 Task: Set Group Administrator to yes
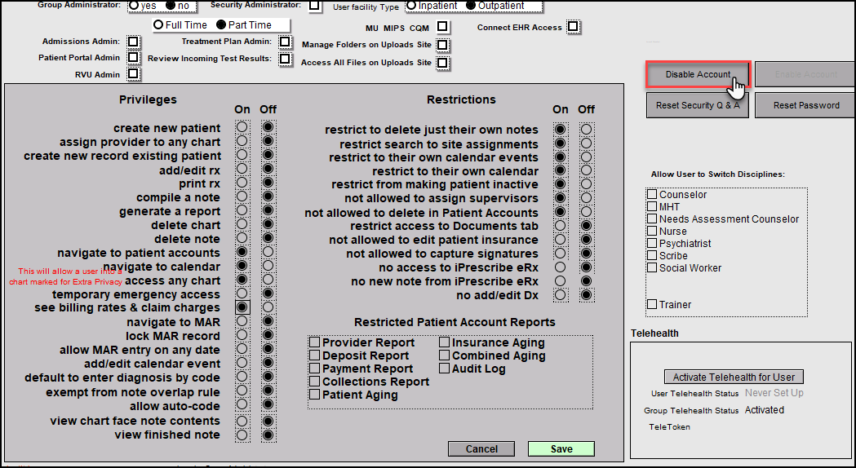pos(134,5)
